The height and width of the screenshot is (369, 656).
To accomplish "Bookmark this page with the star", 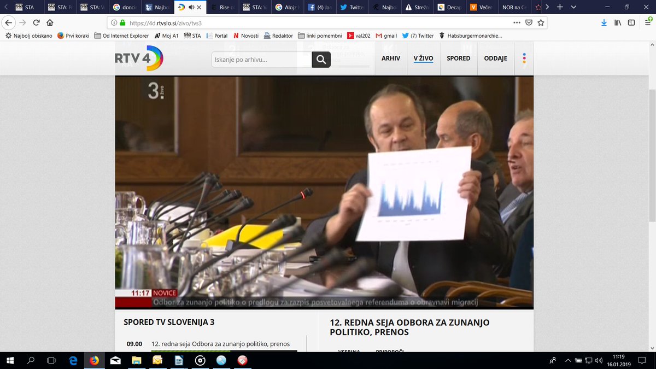I will point(541,22).
